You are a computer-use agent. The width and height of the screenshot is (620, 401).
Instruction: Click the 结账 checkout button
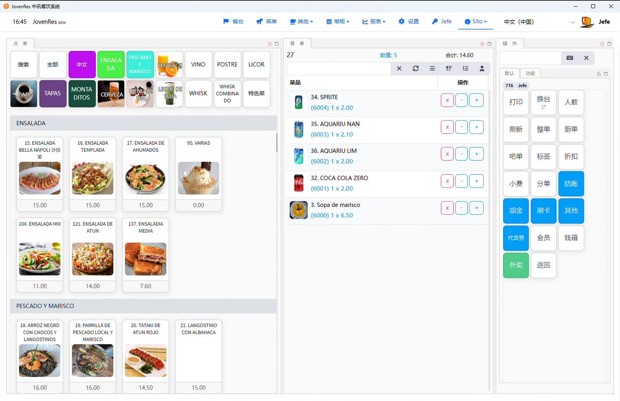point(571,184)
